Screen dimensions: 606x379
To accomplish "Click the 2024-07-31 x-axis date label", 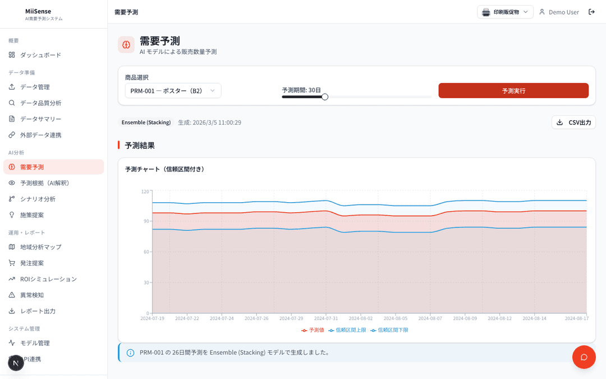I will 326,318.
